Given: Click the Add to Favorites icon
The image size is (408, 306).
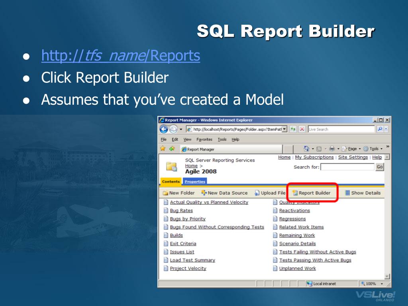Looking at the screenshot, I should pyautogui.click(x=172, y=149).
